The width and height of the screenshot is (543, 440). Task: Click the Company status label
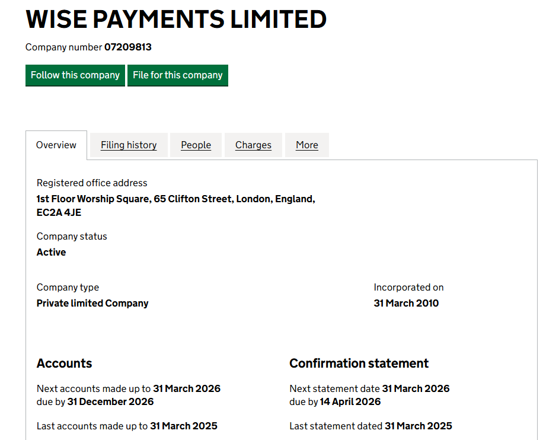click(72, 236)
